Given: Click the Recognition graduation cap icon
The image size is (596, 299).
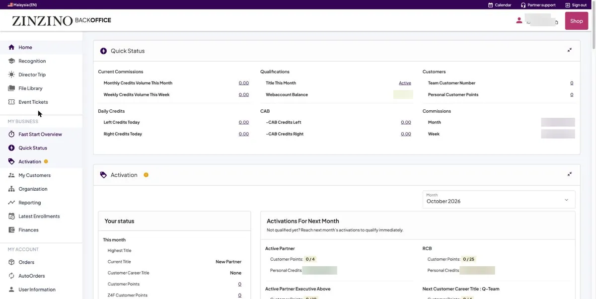Looking at the screenshot, I should pos(11,61).
